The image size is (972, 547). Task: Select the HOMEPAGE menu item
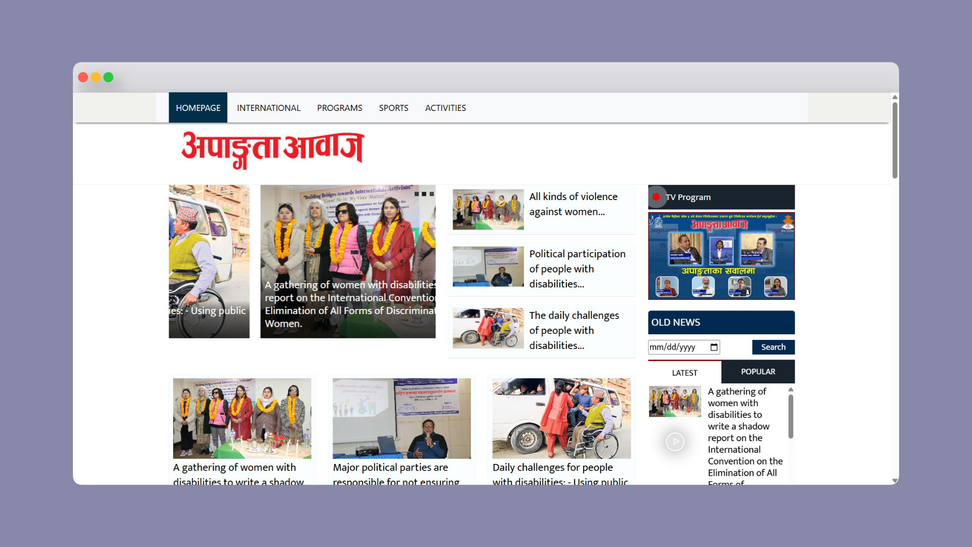point(198,107)
